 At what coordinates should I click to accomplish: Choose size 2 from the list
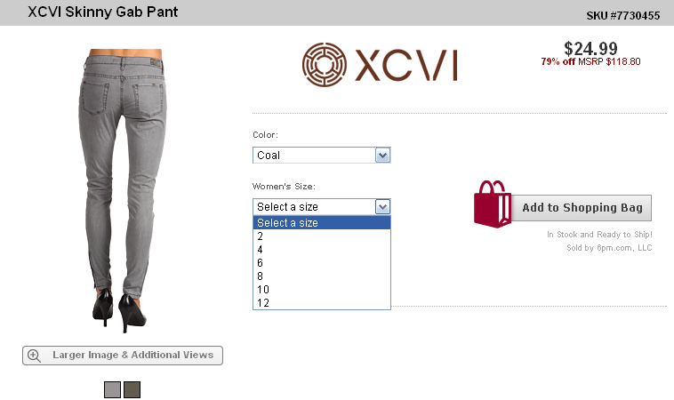coord(322,236)
